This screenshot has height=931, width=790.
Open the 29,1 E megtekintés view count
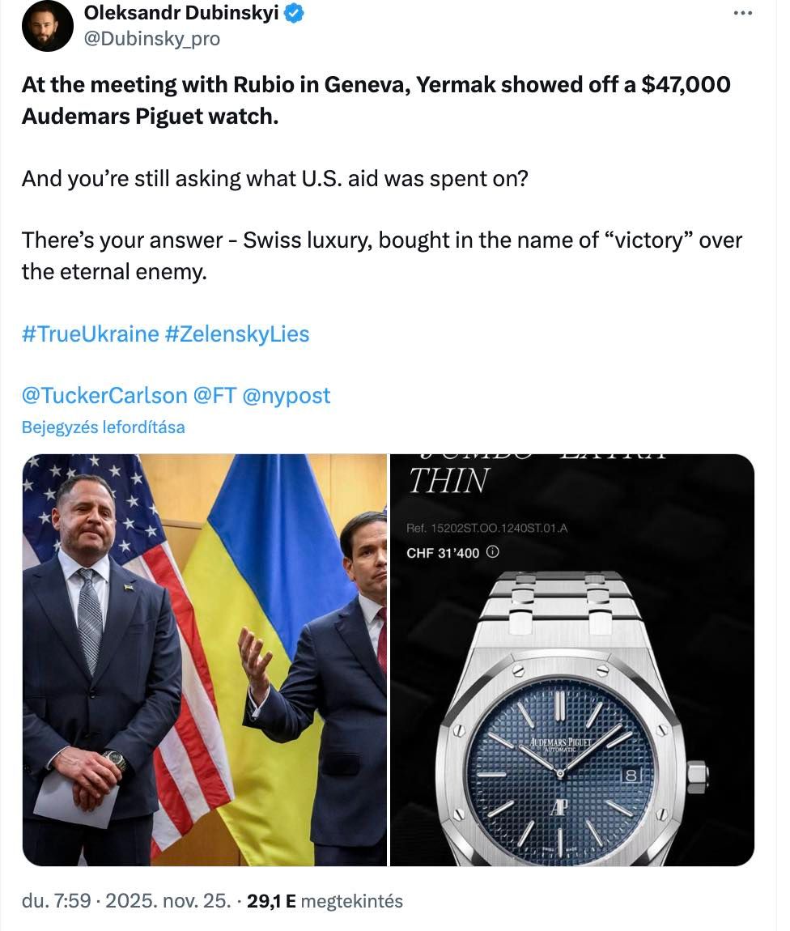point(325,900)
